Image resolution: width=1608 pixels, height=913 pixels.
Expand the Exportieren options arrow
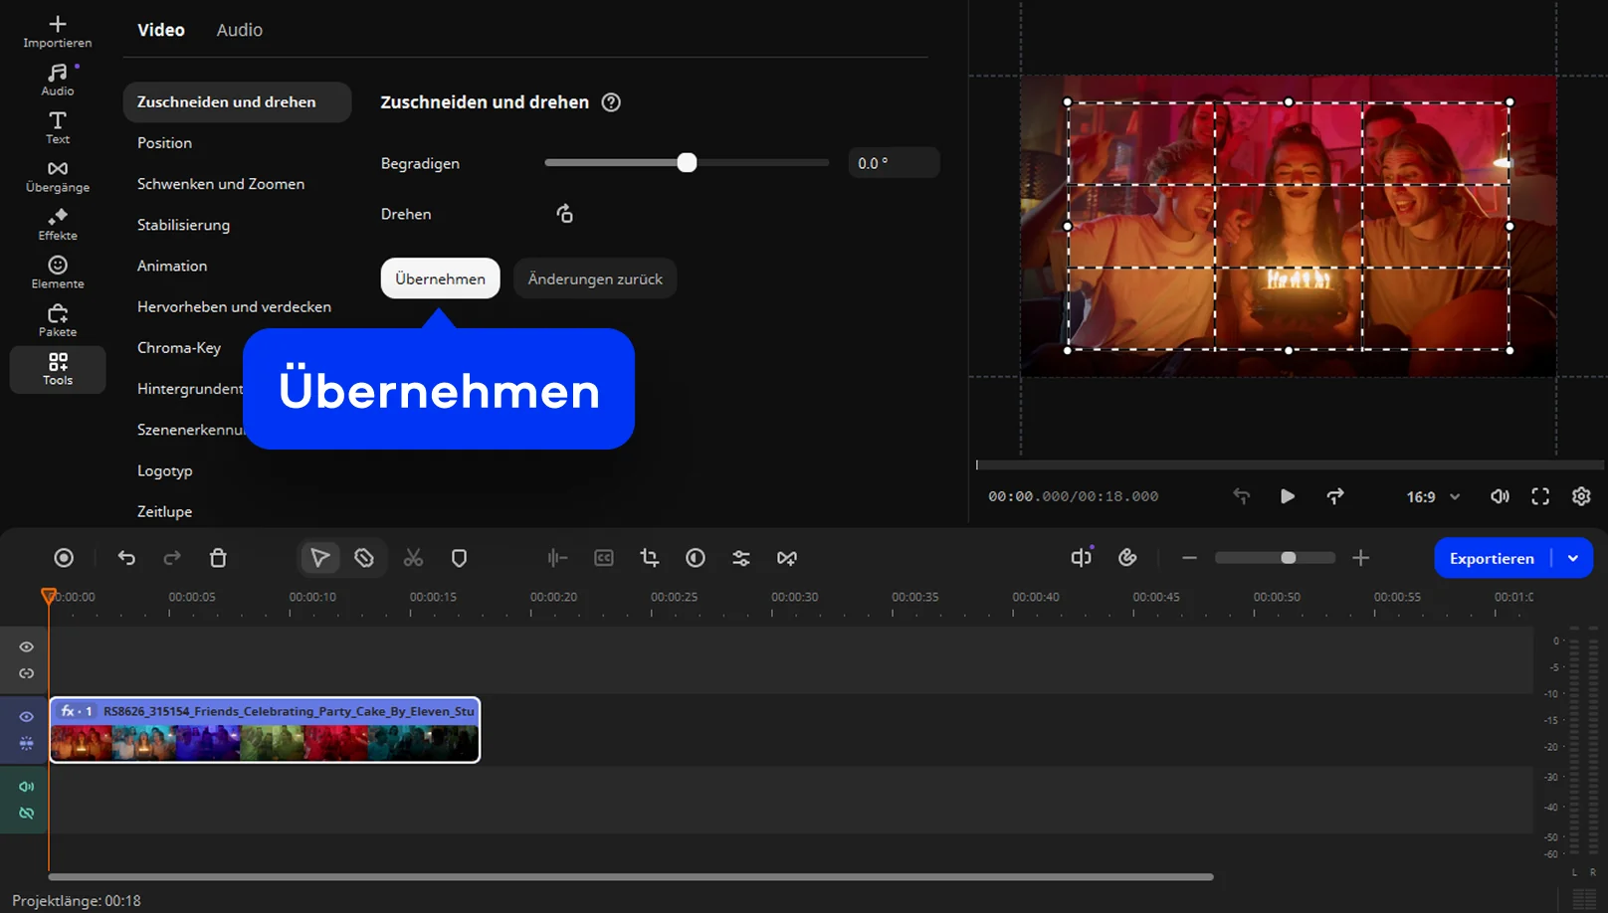(1573, 558)
